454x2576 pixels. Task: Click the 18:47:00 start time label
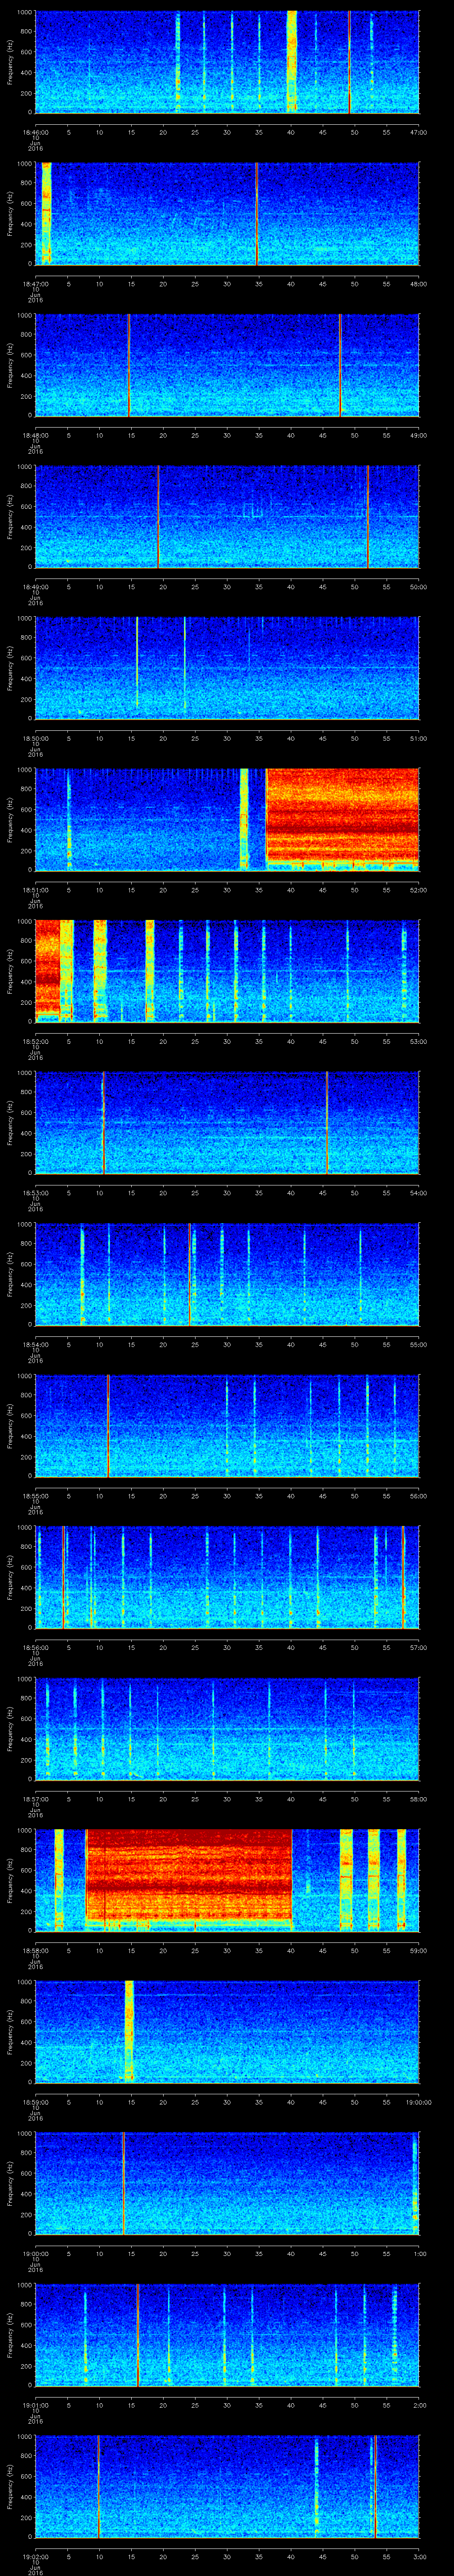pyautogui.click(x=35, y=284)
